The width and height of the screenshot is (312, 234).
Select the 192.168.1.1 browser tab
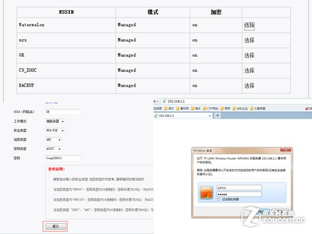[x=183, y=115]
